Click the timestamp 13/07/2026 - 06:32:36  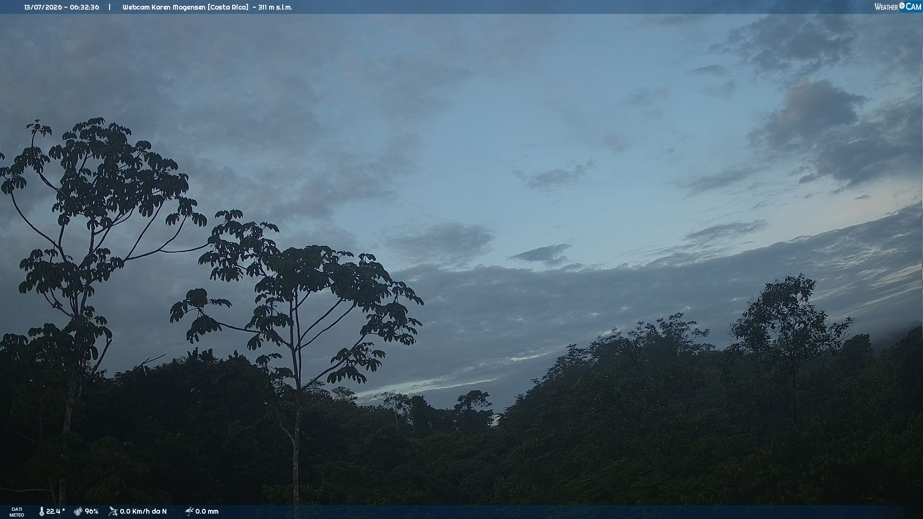(x=62, y=7)
